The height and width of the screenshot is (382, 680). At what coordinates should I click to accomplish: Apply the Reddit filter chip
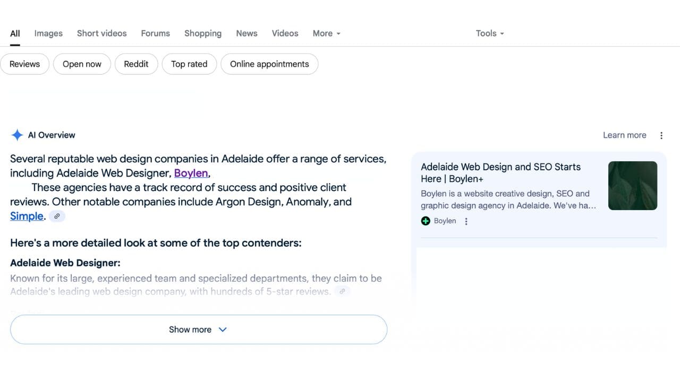(x=136, y=64)
